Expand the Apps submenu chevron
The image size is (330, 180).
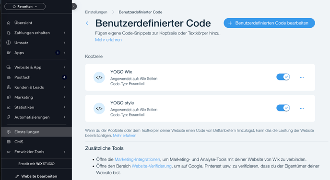64,53
